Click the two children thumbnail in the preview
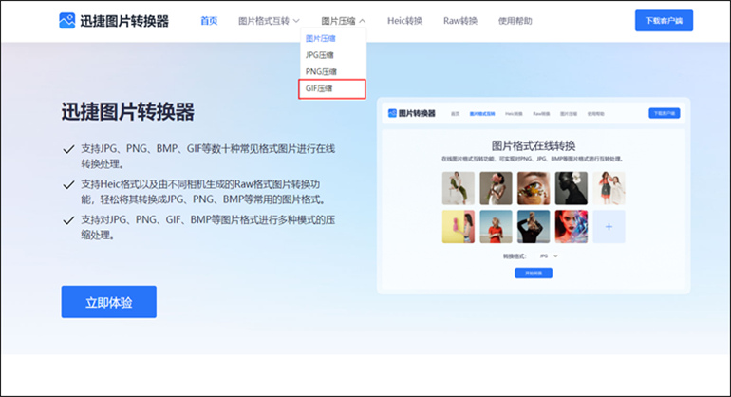This screenshot has width=731, height=397. [609, 188]
